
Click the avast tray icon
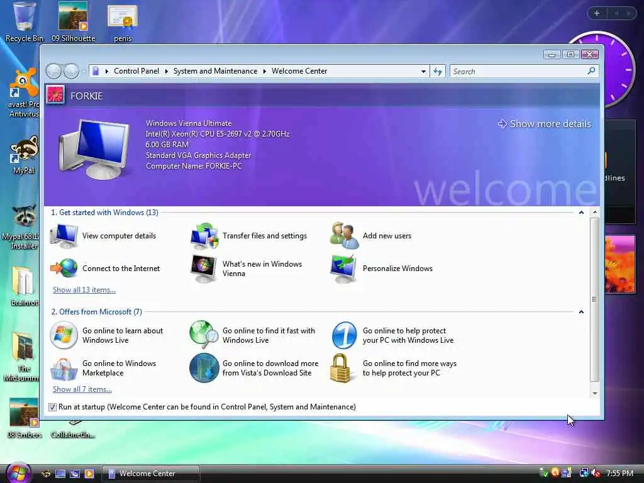point(555,473)
